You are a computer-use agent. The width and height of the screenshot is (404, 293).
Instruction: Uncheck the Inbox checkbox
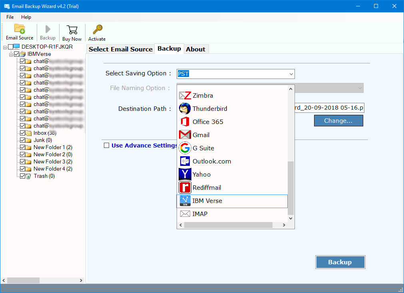tap(22, 133)
